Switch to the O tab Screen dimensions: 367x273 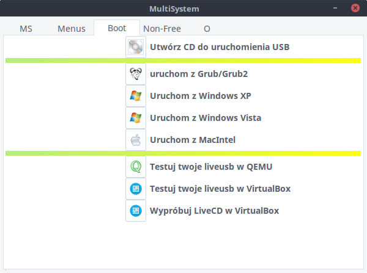tap(207, 29)
